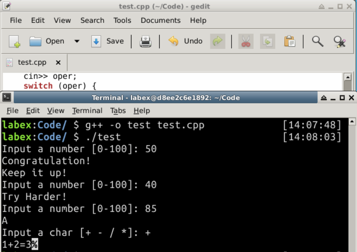Select the test.cpp document tab
Image resolution: width=357 pixels, height=252 pixels.
point(31,62)
